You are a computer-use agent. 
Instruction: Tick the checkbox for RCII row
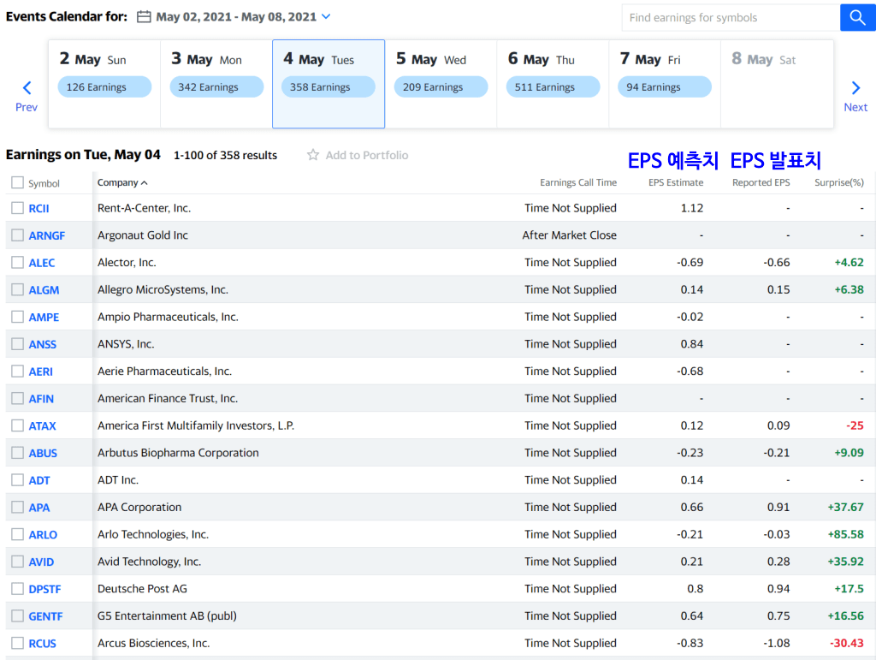17,208
